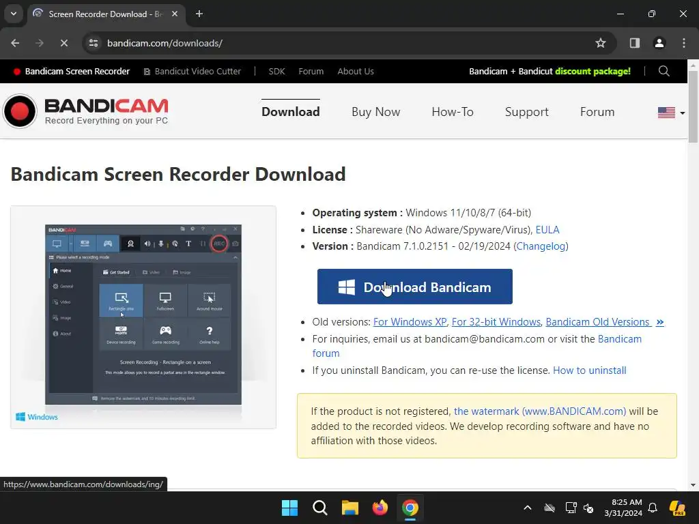Click the browser forward arrow
Screen dimensions: 699x524
click(39, 43)
